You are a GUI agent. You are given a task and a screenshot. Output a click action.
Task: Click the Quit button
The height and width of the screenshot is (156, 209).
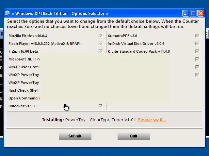click(134, 136)
